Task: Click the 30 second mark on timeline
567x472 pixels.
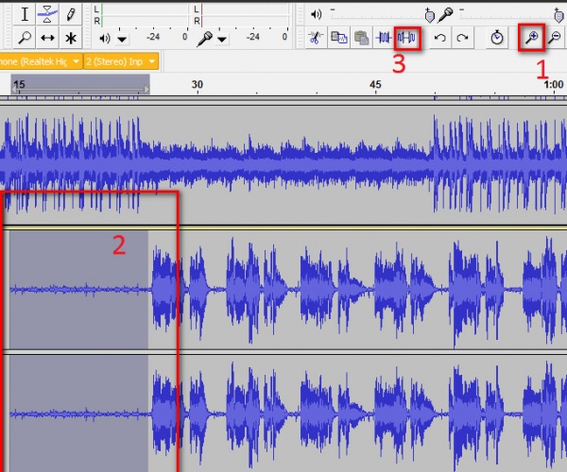Action: click(197, 85)
